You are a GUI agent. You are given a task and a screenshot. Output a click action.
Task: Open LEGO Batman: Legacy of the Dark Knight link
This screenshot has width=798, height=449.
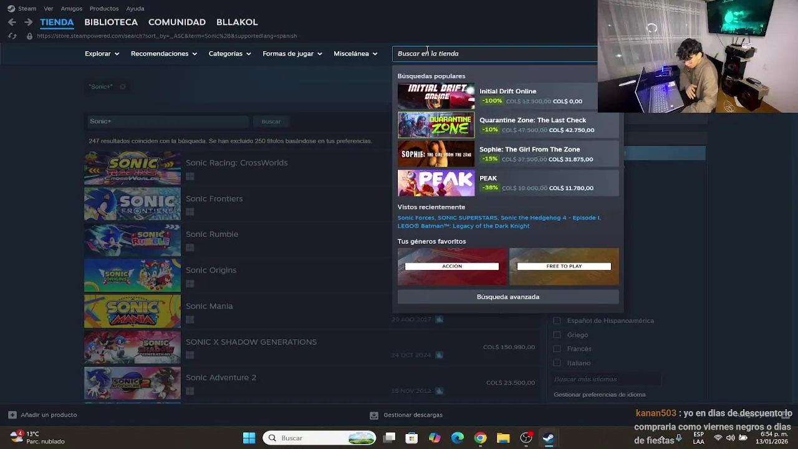[464, 226]
